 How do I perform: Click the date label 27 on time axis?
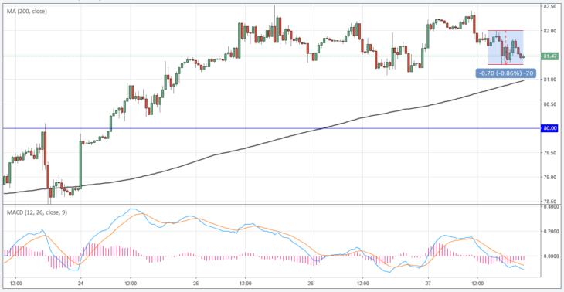[x=428, y=284]
